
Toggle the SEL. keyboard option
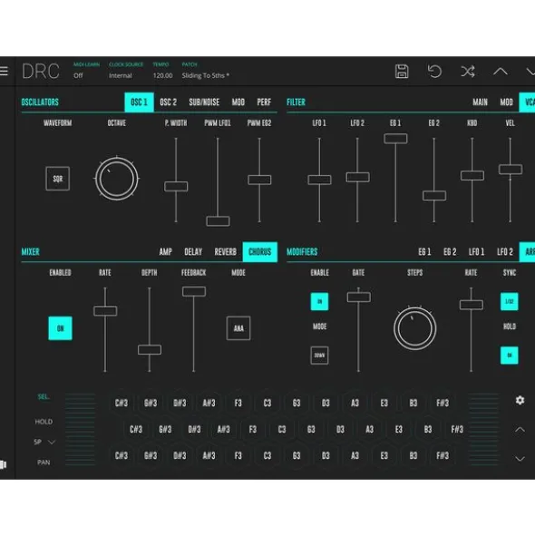pos(44,396)
